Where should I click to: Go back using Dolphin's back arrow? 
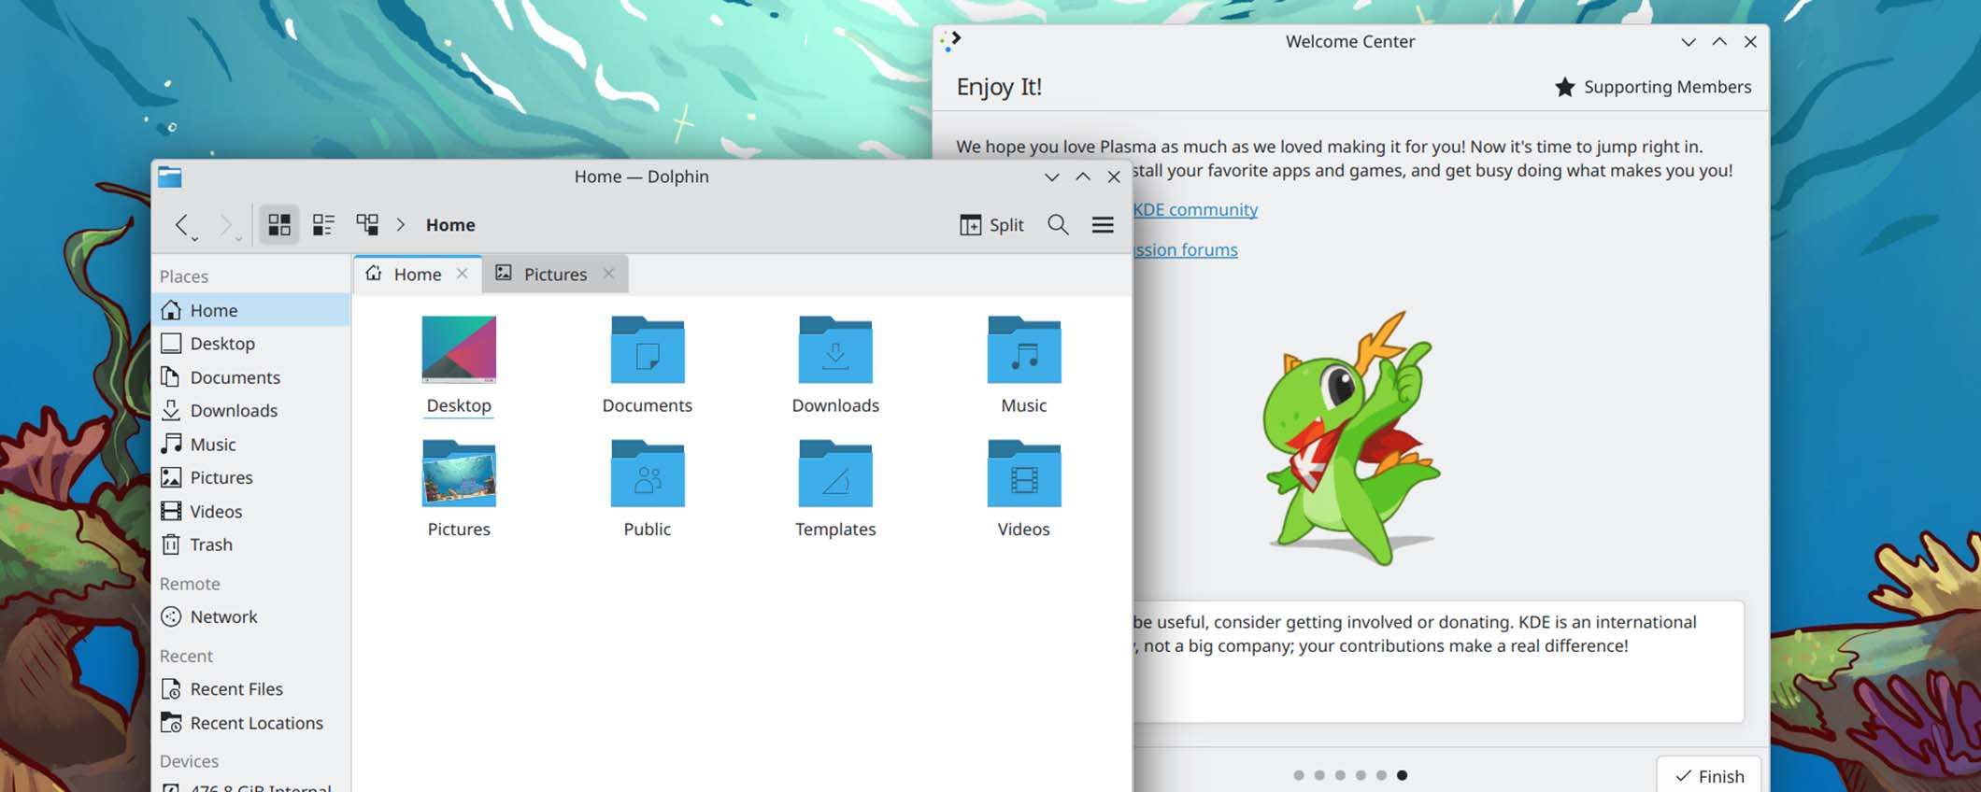pyautogui.click(x=181, y=224)
